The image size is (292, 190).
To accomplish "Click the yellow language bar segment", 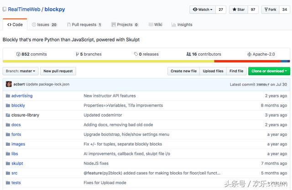I will coord(109,61).
